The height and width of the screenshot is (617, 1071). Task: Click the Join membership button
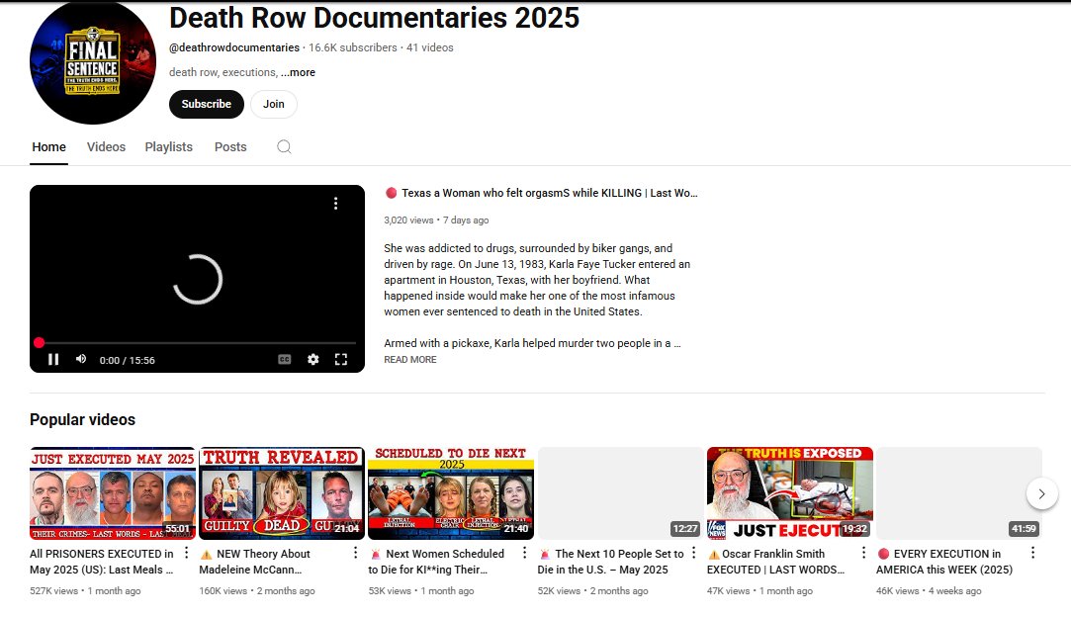(273, 104)
